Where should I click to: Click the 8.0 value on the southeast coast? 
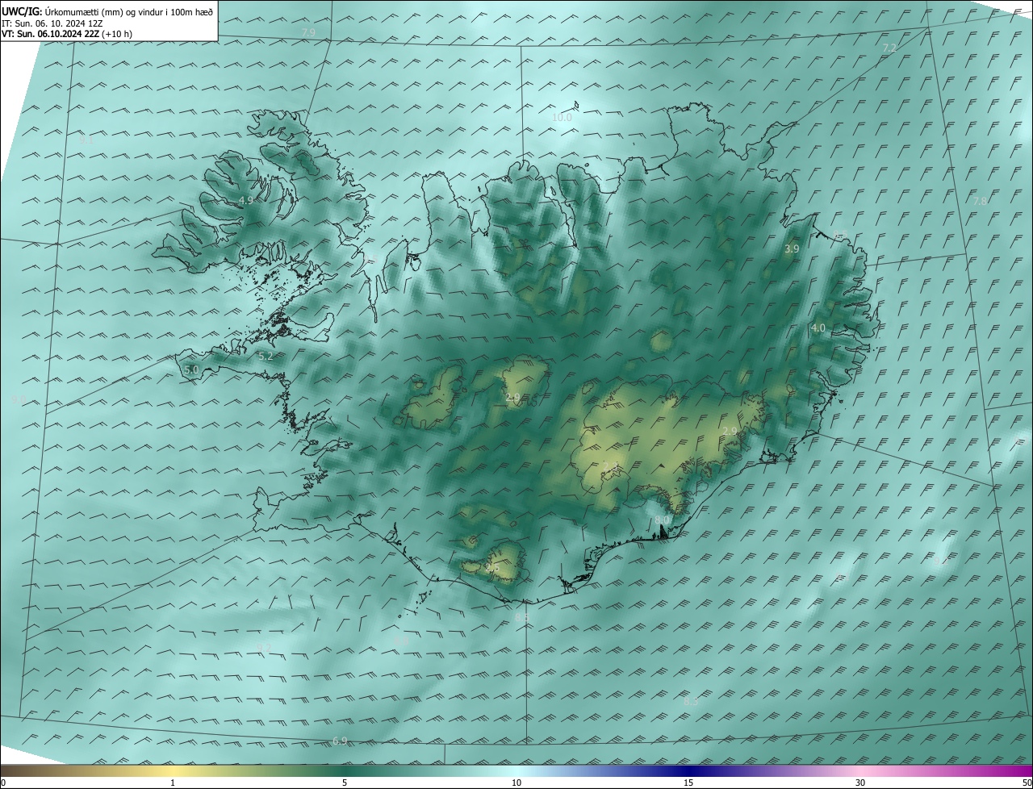coord(663,519)
